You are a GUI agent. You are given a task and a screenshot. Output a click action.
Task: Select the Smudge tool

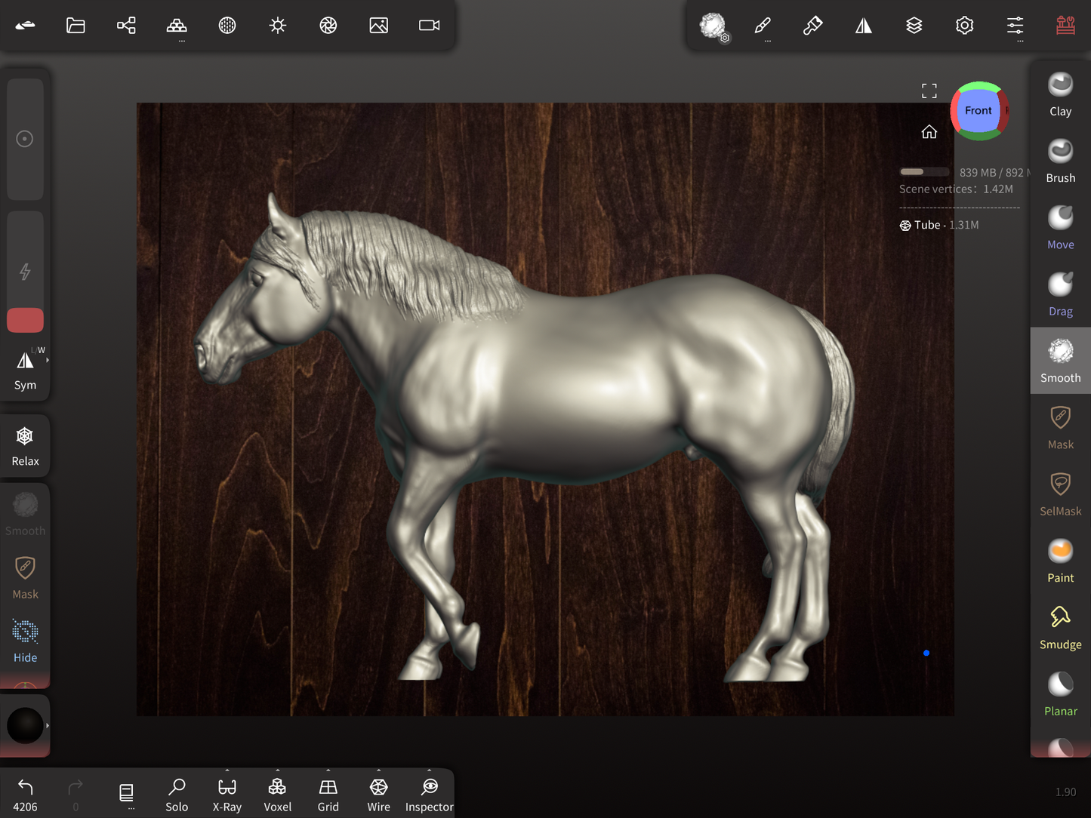click(1060, 627)
